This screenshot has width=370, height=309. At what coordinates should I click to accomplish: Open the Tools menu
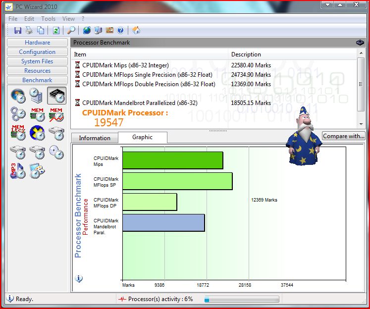coord(48,19)
